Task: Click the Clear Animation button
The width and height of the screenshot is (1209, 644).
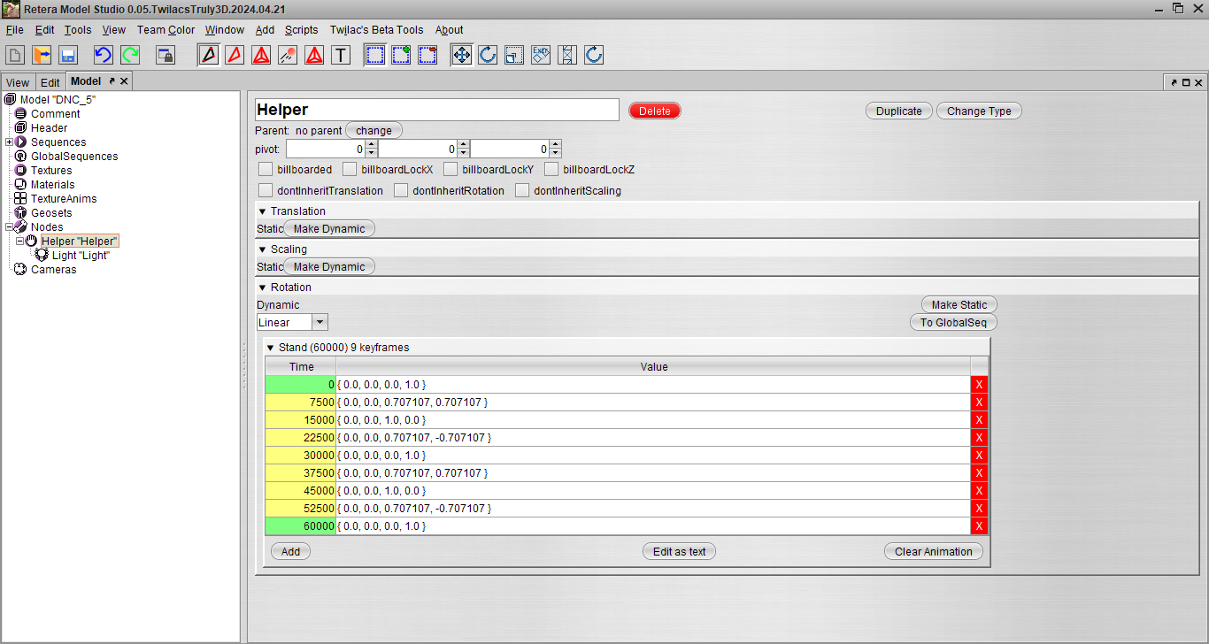Action: (933, 552)
